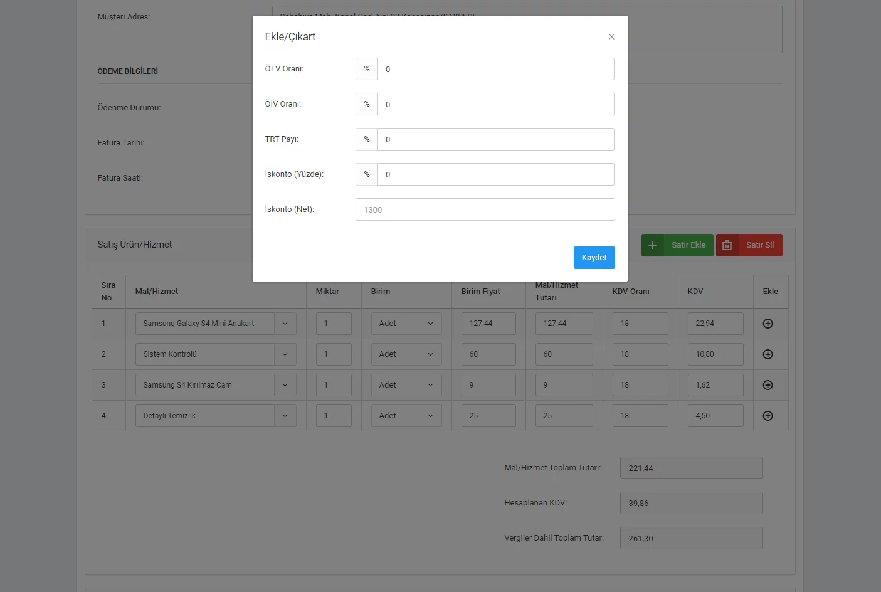The image size is (881, 592).
Task: Click the Vergiler Dahil Toplam Tutar field
Action: point(691,538)
